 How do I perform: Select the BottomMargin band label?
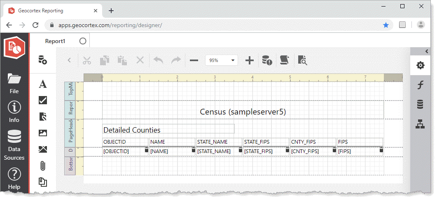pos(70,166)
